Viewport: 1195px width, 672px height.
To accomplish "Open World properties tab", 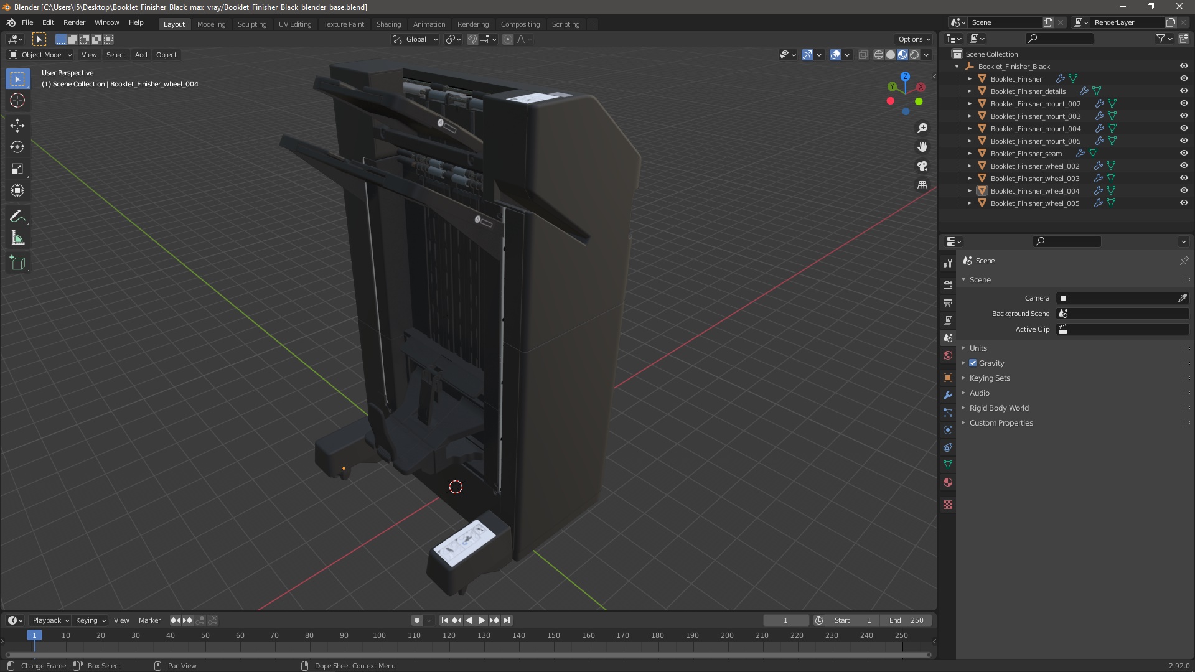I will pos(948,355).
